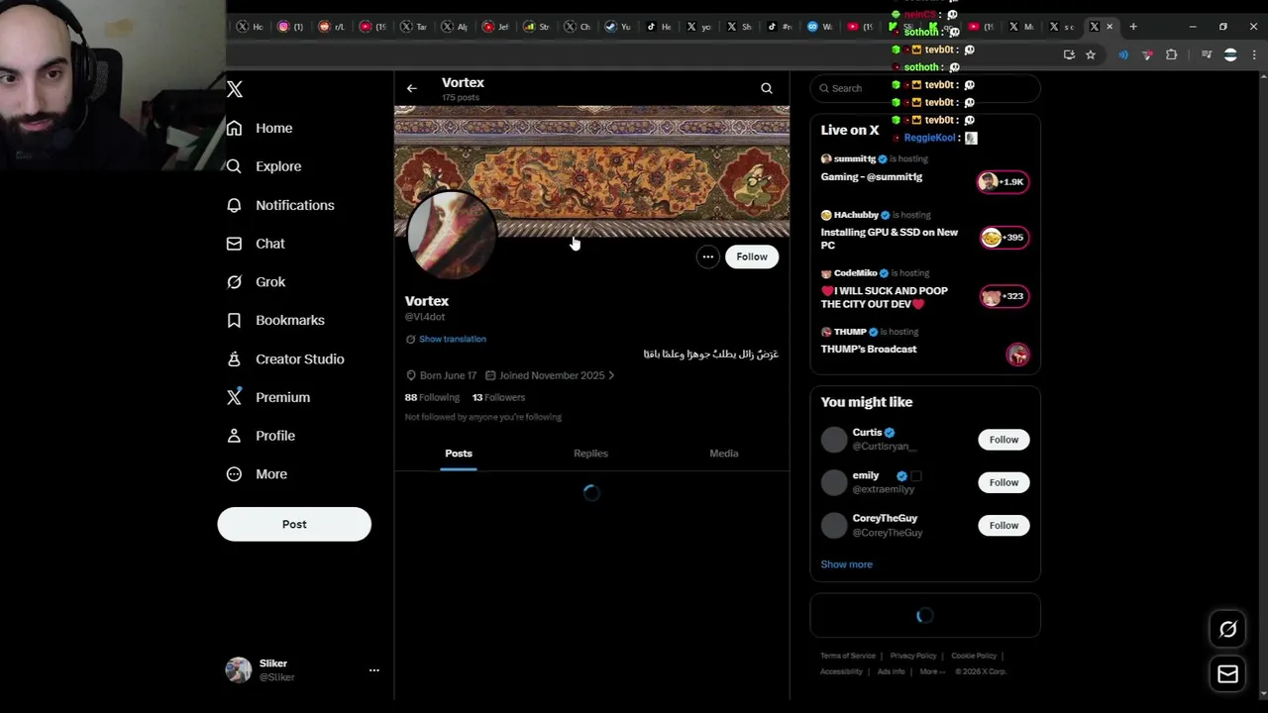Viewport: 1268px width, 713px height.
Task: Click the Sliker account avatar
Action: coord(239,670)
